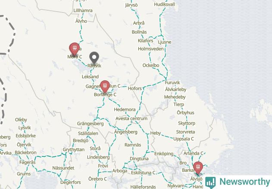
Task: Select the Ockelbo map label
Action: pyautogui.click(x=151, y=65)
